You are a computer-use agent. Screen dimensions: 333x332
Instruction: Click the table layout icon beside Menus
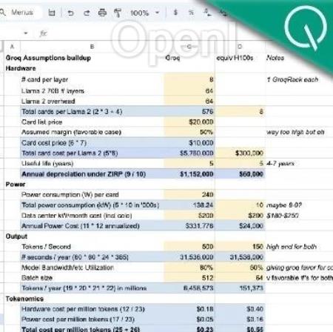[52, 13]
